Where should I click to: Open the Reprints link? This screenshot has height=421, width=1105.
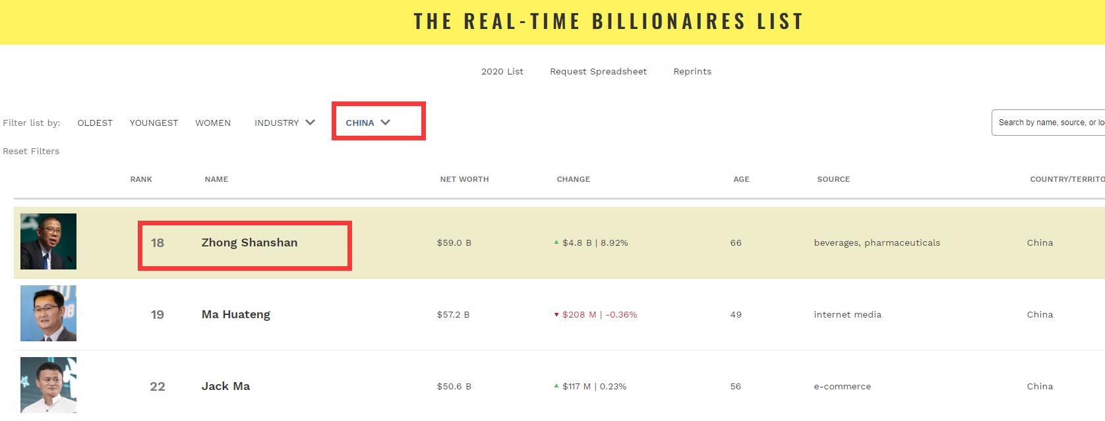coord(692,71)
